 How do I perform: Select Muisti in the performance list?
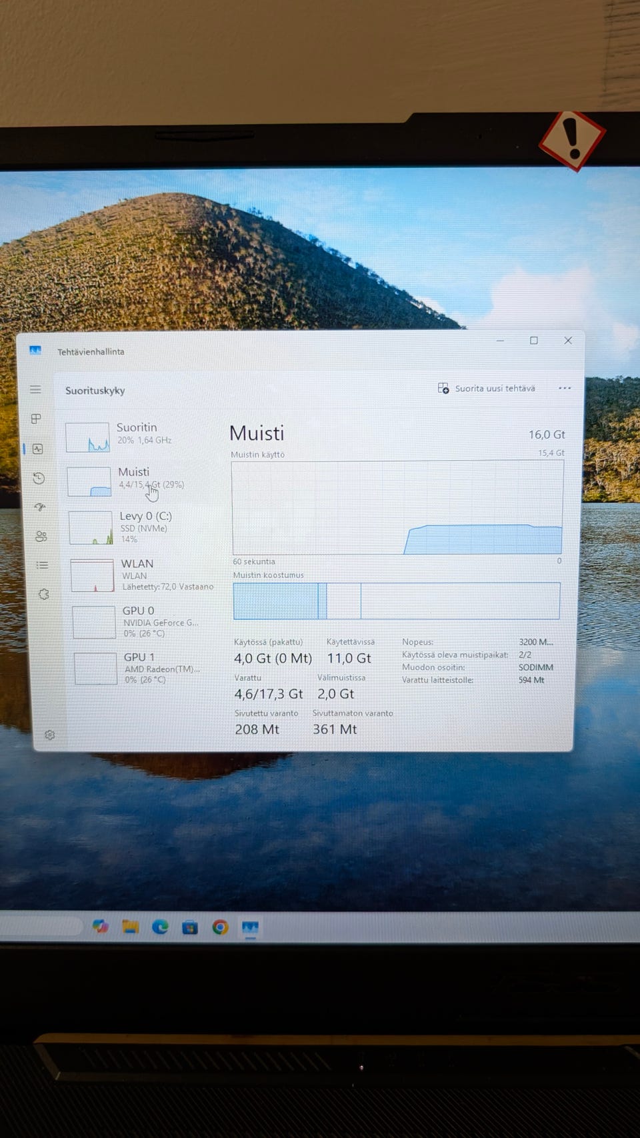click(x=141, y=480)
